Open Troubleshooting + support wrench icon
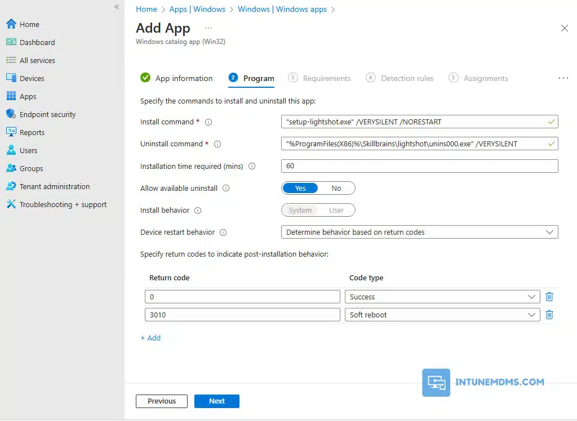The height and width of the screenshot is (421, 577). [11, 204]
